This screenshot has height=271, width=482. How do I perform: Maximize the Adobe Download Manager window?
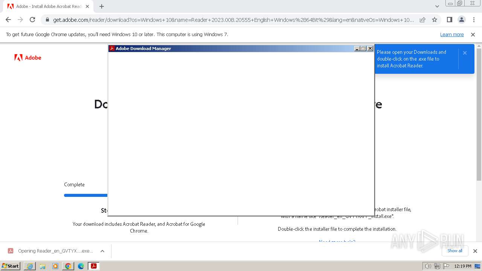click(x=363, y=49)
